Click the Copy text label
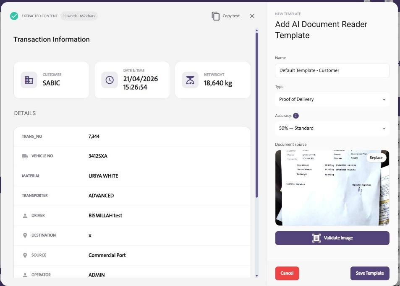This screenshot has width=400, height=286. (231, 16)
